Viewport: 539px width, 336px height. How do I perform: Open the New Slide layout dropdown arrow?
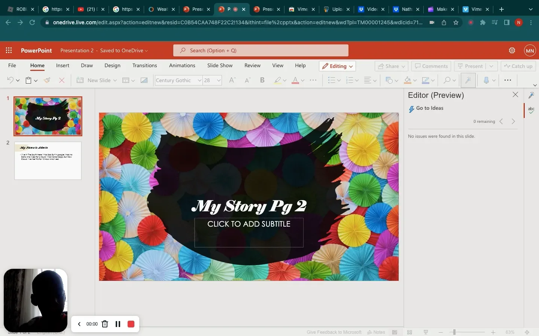click(x=115, y=80)
